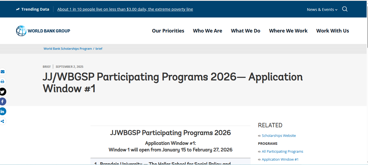Open the Application Window #1 link
The width and height of the screenshot is (368, 165).
[280, 159]
